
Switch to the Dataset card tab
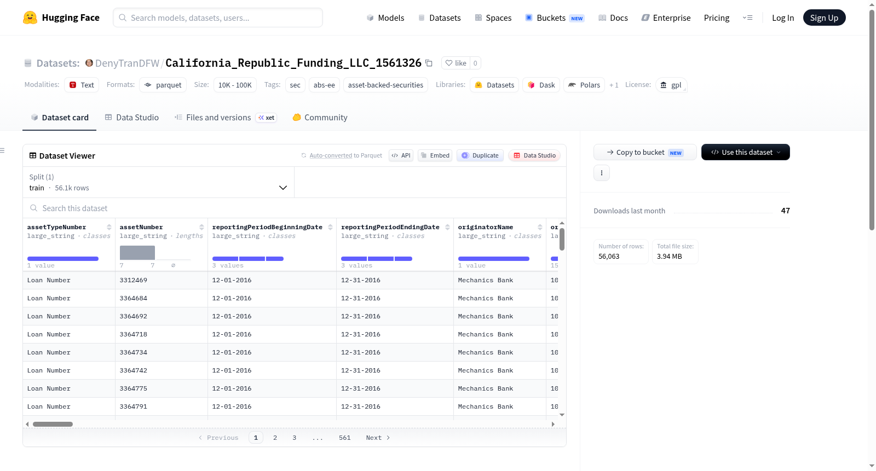(59, 118)
